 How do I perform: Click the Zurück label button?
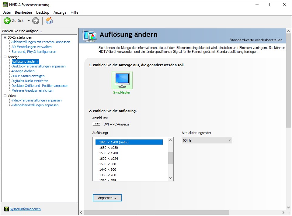click(x=18, y=21)
